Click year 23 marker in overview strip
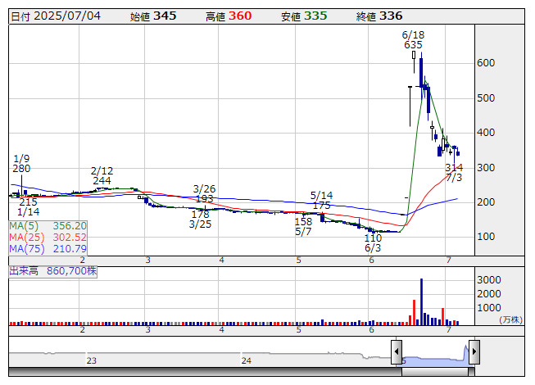This screenshot has height=385, width=535. (x=92, y=360)
